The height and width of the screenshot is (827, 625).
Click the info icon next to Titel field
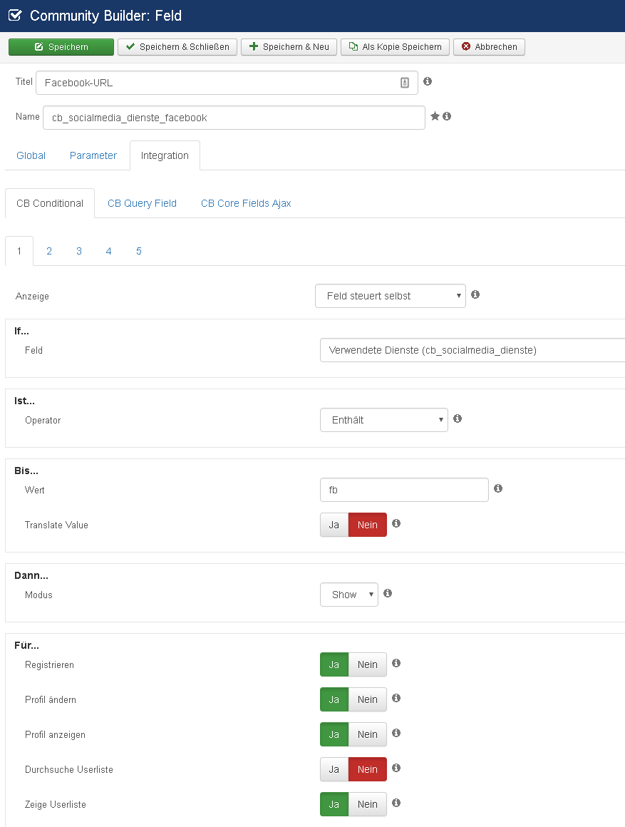point(428,82)
